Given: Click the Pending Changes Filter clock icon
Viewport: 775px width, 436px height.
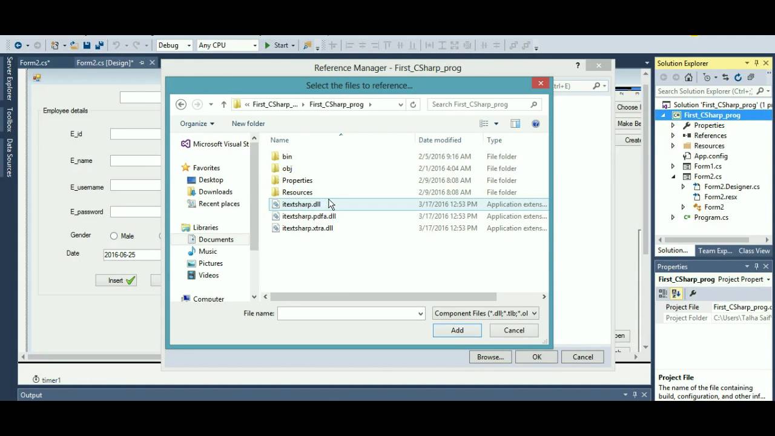Looking at the screenshot, I should point(707,78).
